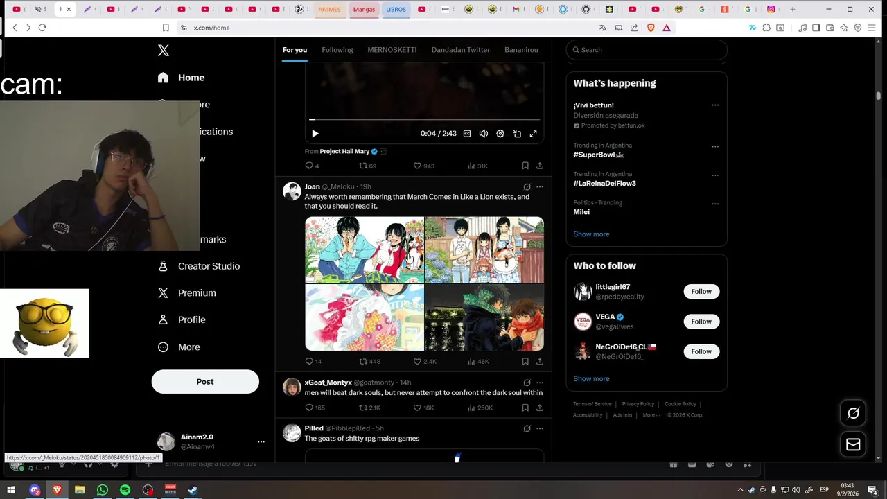Open Grok floating button
887x499 pixels.
coord(853,413)
